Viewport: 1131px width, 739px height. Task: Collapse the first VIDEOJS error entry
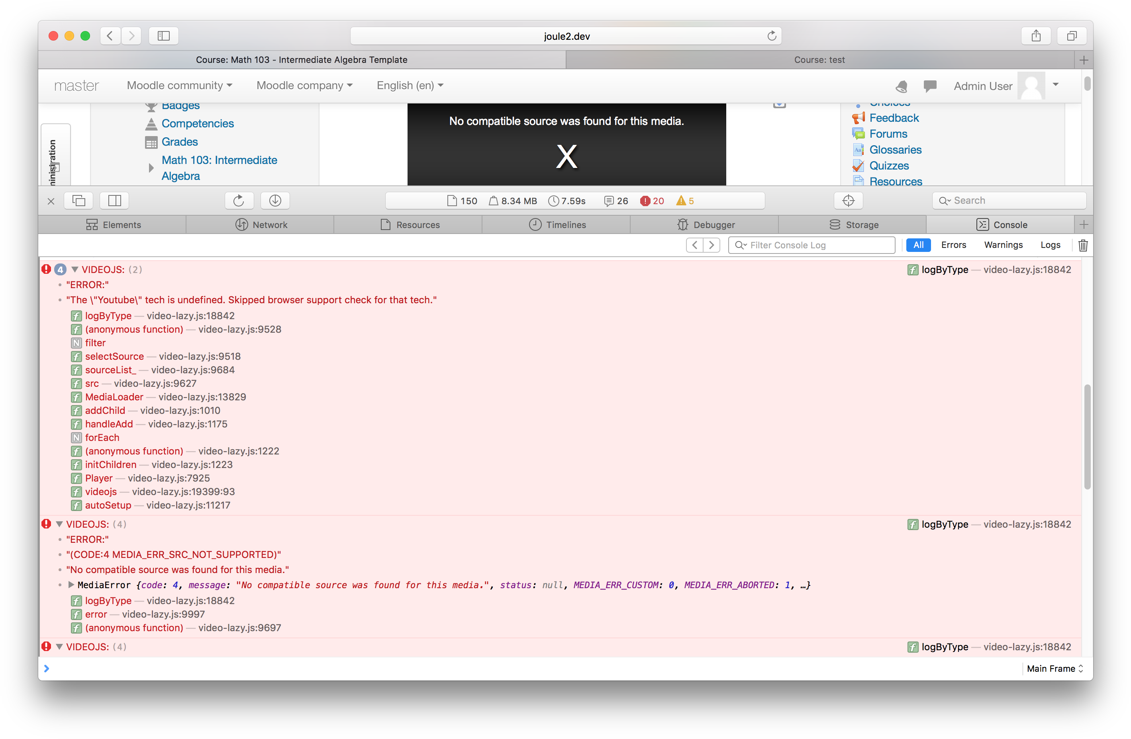[74, 269]
